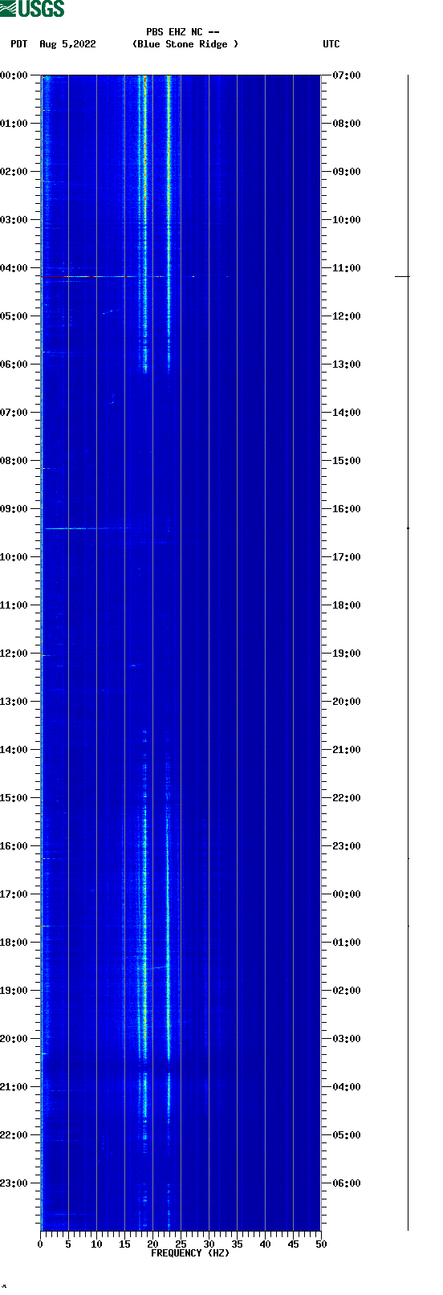
Task: Click the 06:00 UTC time label
Action: tap(347, 1183)
